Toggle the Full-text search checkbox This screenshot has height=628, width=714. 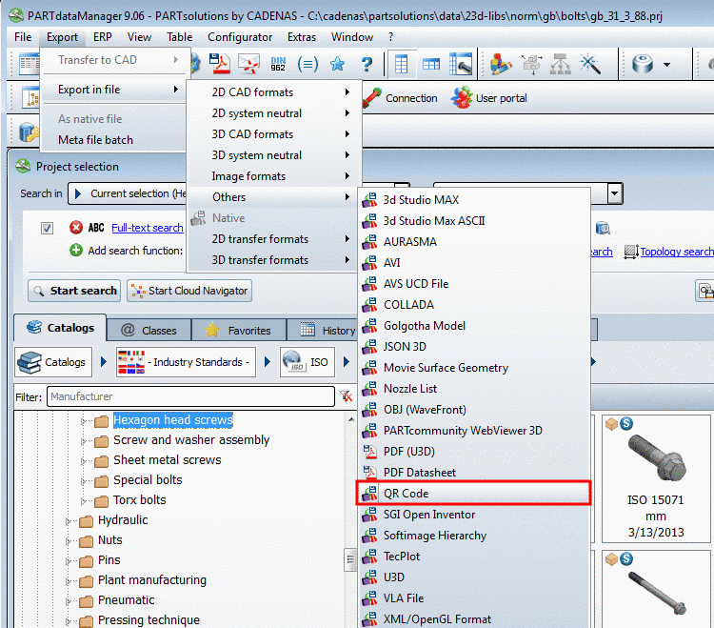click(47, 228)
